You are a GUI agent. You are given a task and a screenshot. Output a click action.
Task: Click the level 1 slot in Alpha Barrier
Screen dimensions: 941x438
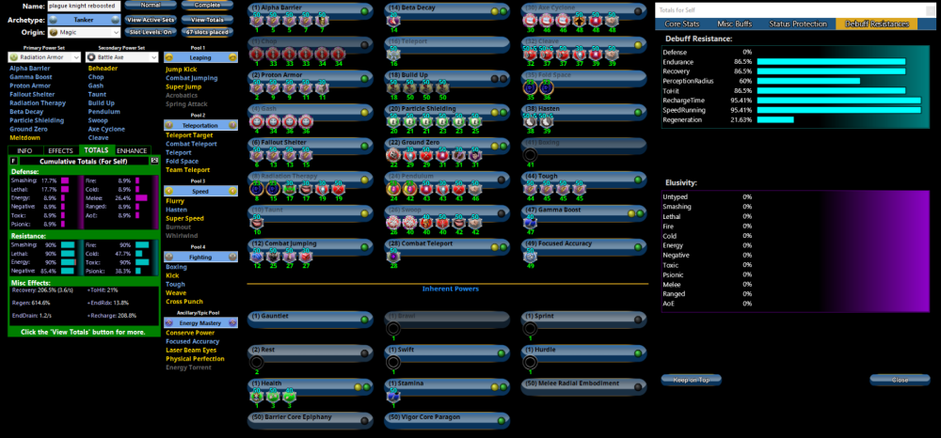click(256, 21)
